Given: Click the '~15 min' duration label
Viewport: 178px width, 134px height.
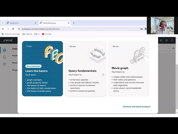Looking at the screenshot, I should pos(72,46).
